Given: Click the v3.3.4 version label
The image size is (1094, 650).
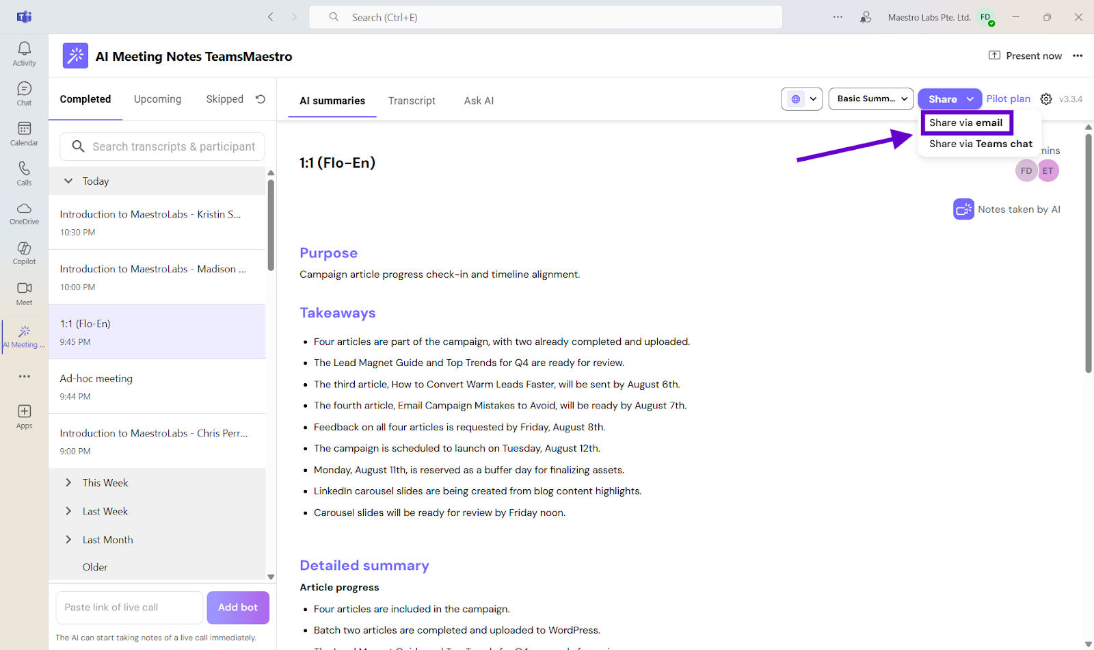Looking at the screenshot, I should pos(1071,99).
